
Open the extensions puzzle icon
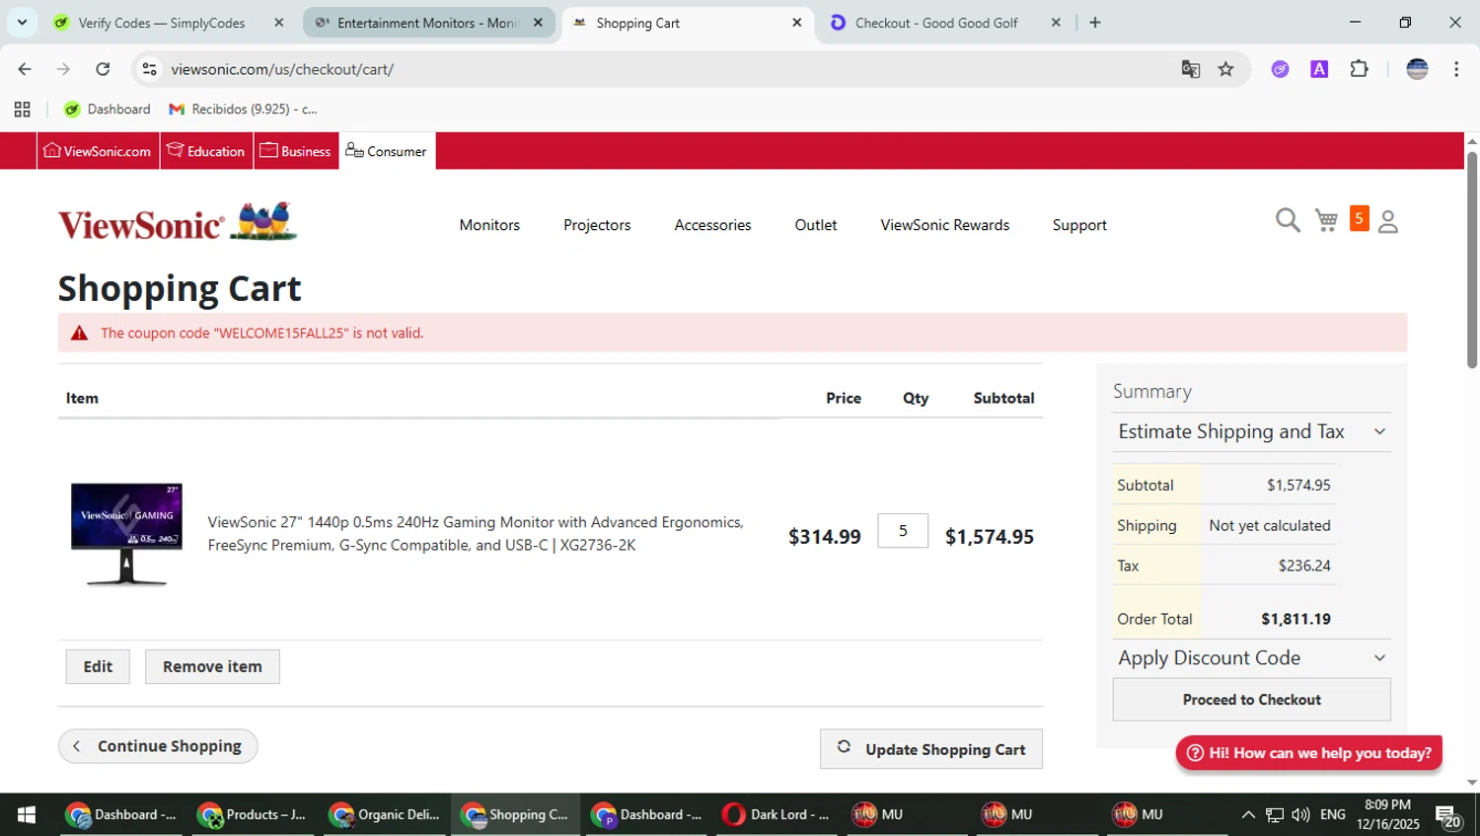[x=1359, y=69]
